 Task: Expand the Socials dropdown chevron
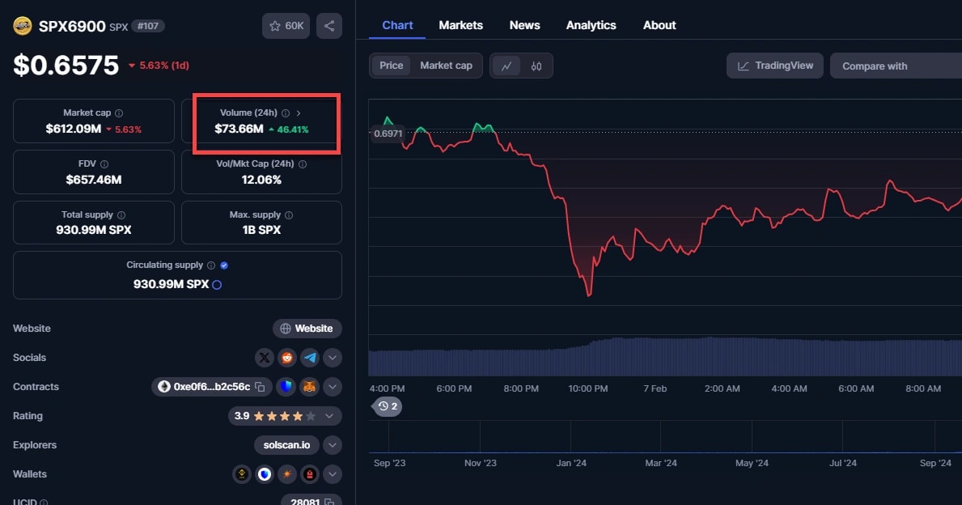(333, 358)
